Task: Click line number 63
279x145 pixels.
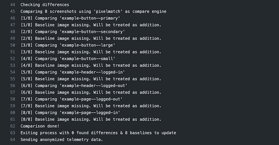Action: (13, 133)
